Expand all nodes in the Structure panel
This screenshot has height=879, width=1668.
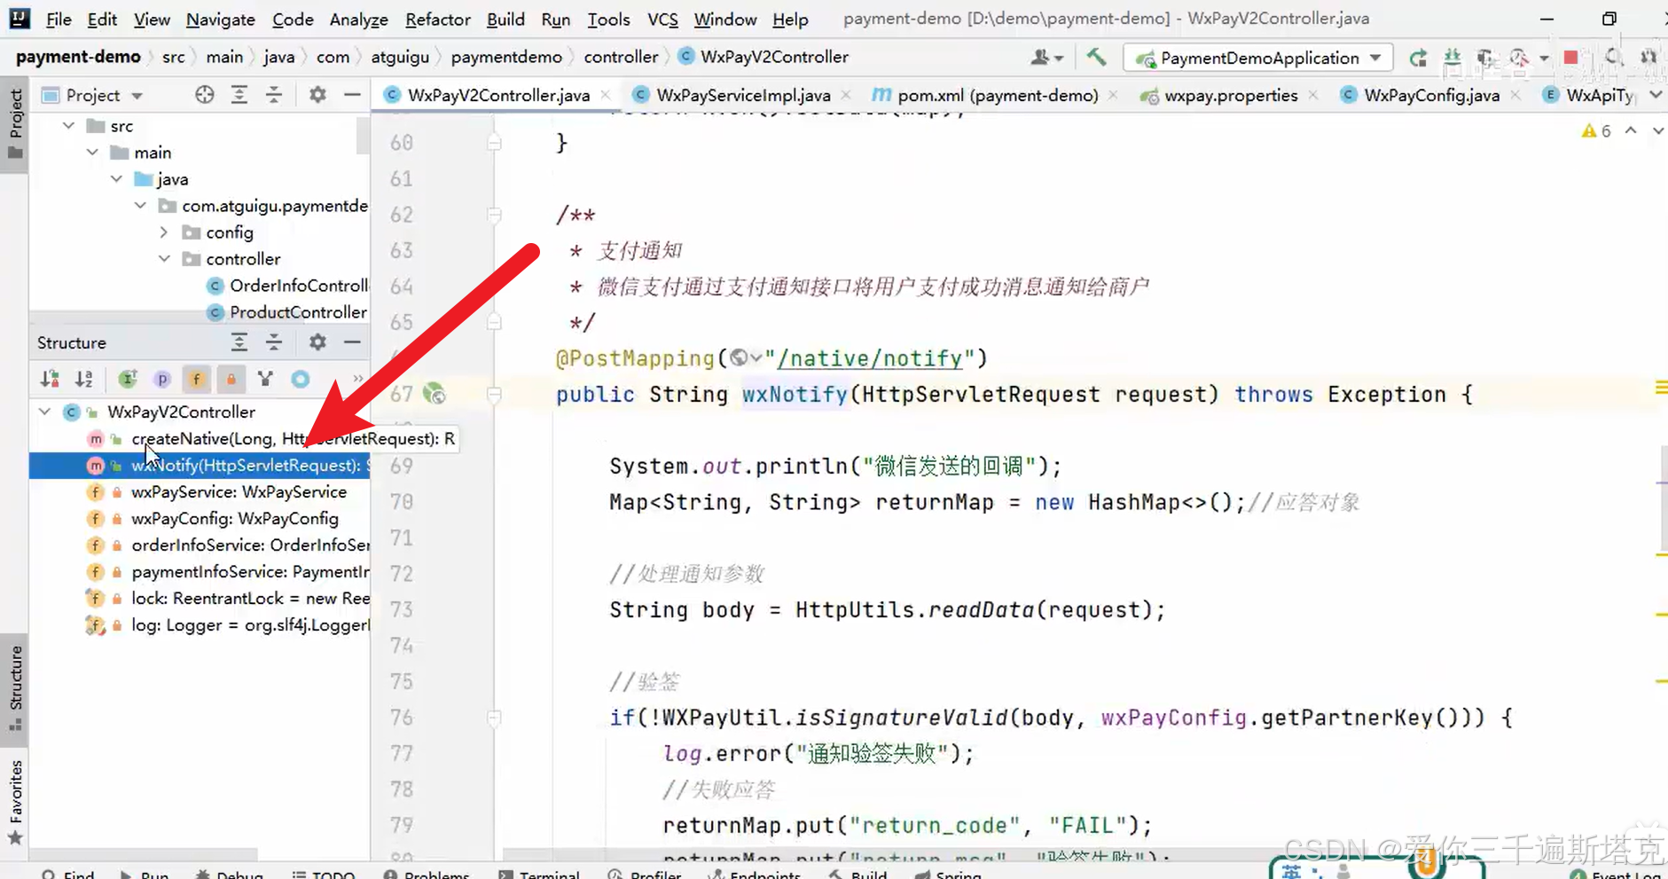(239, 342)
